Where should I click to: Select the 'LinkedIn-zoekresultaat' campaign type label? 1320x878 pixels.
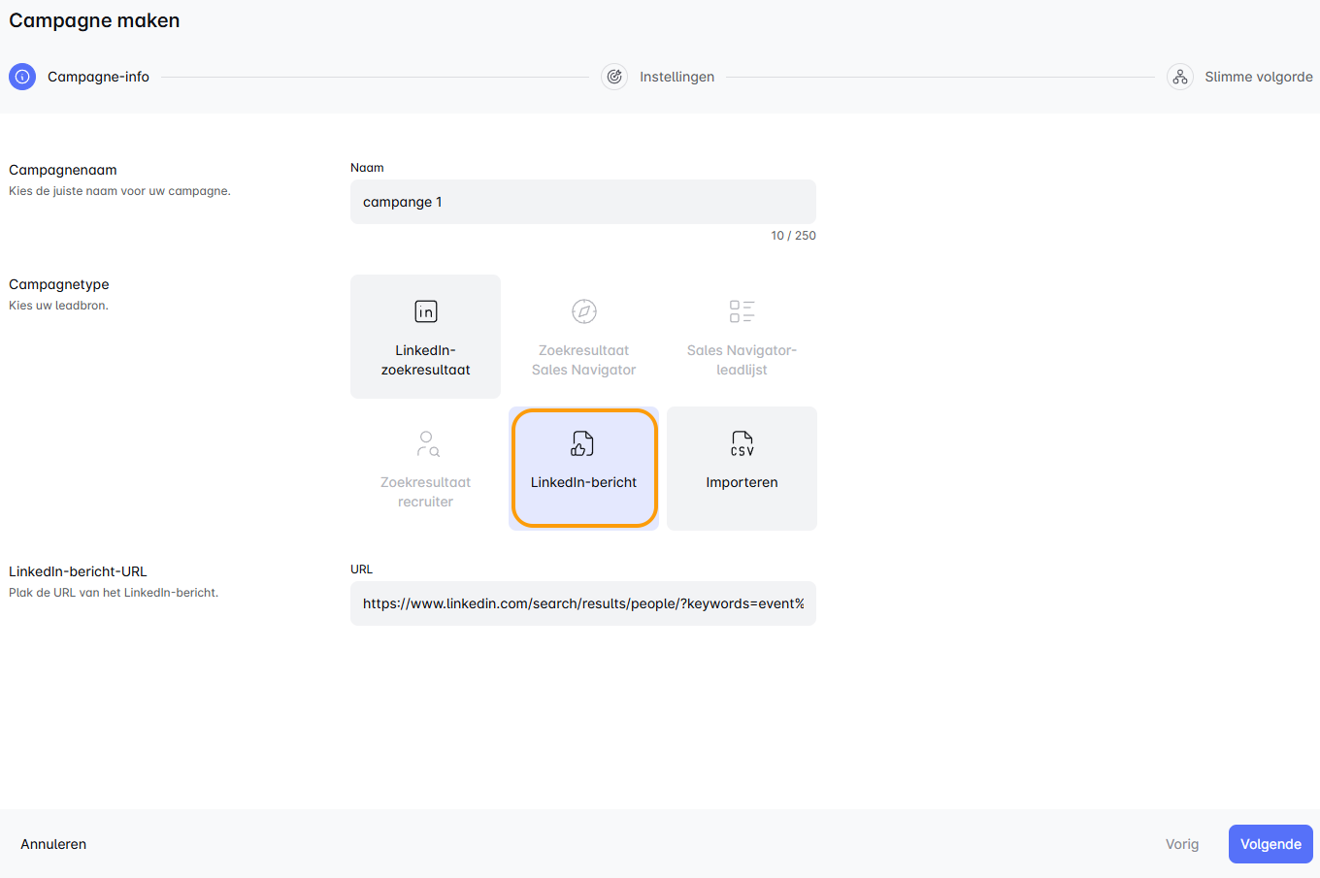(426, 360)
